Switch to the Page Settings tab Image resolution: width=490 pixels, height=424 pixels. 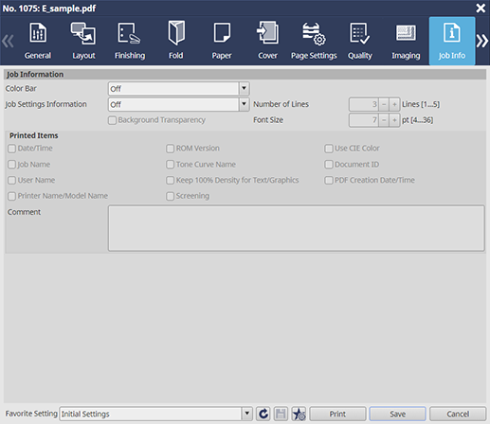click(314, 41)
